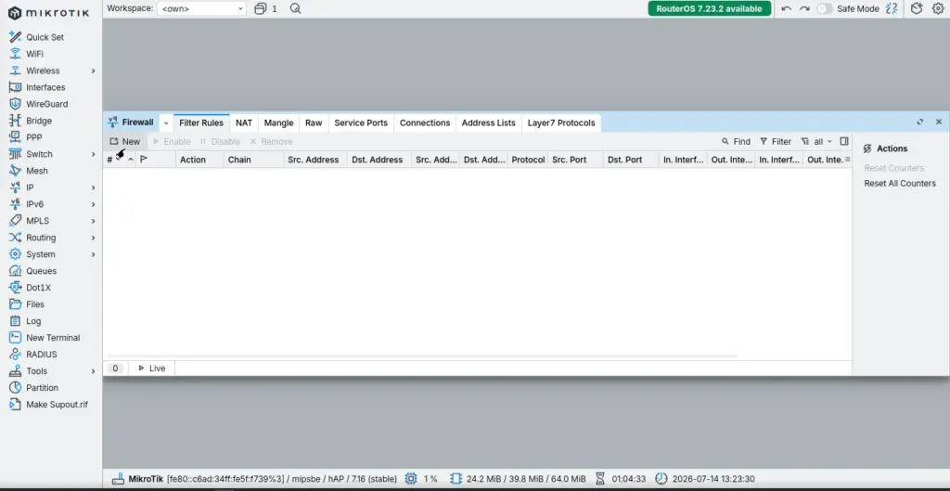950x491 pixels.
Task: Switch to the Filter Rules tab
Action: coord(201,123)
